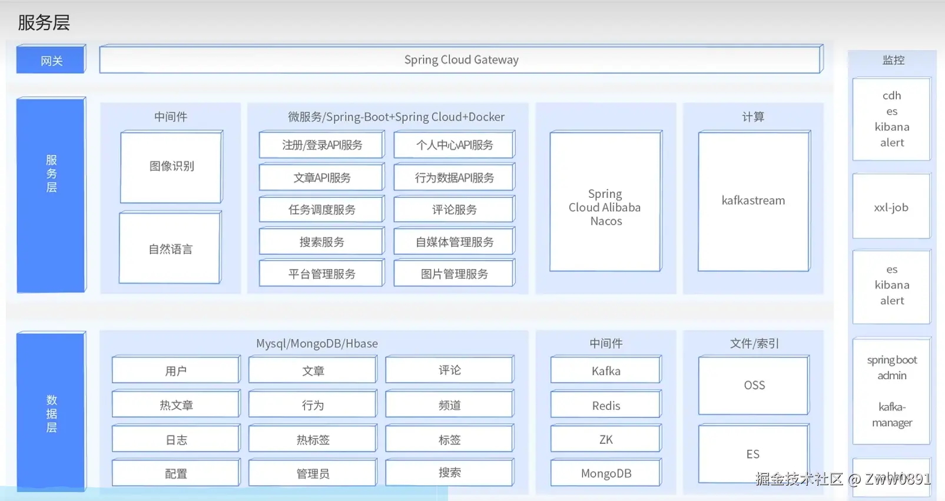The height and width of the screenshot is (501, 945).
Task: Click the 计算 section heading
Action: [x=753, y=117]
